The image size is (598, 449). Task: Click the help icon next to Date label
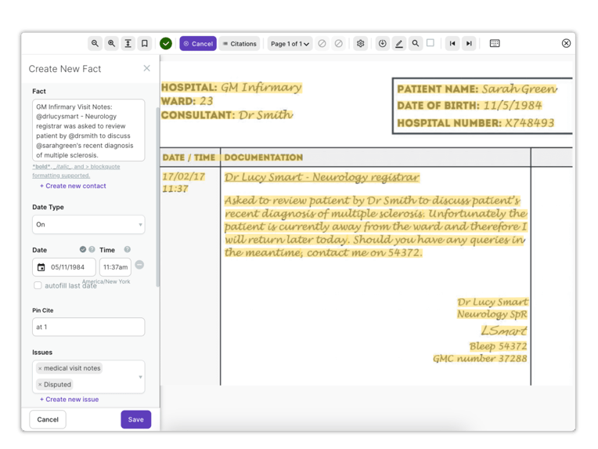[92, 249]
